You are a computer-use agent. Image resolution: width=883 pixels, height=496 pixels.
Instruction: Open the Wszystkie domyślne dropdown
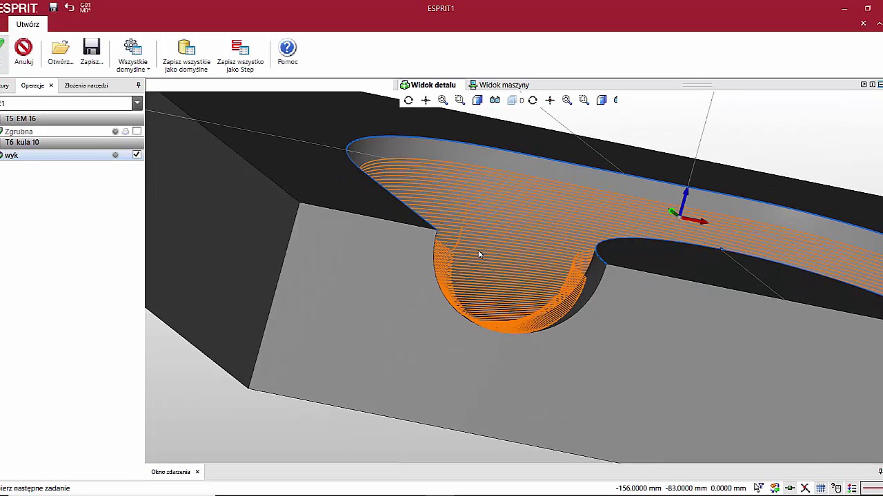(132, 55)
